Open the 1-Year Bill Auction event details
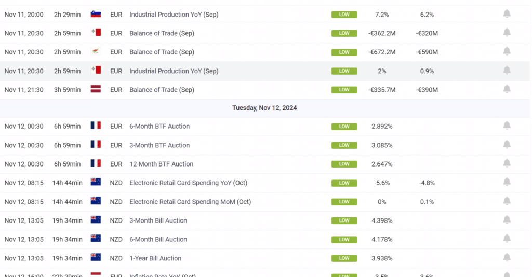This screenshot has width=532, height=277. click(155, 258)
